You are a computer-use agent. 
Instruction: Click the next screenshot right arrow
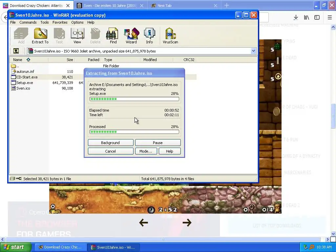click(x=187, y=223)
